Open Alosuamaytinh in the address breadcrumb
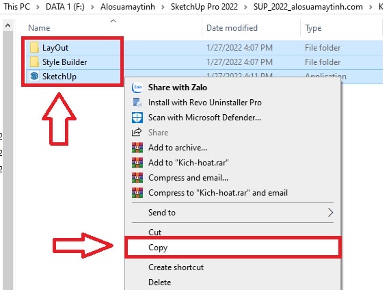 point(128,7)
